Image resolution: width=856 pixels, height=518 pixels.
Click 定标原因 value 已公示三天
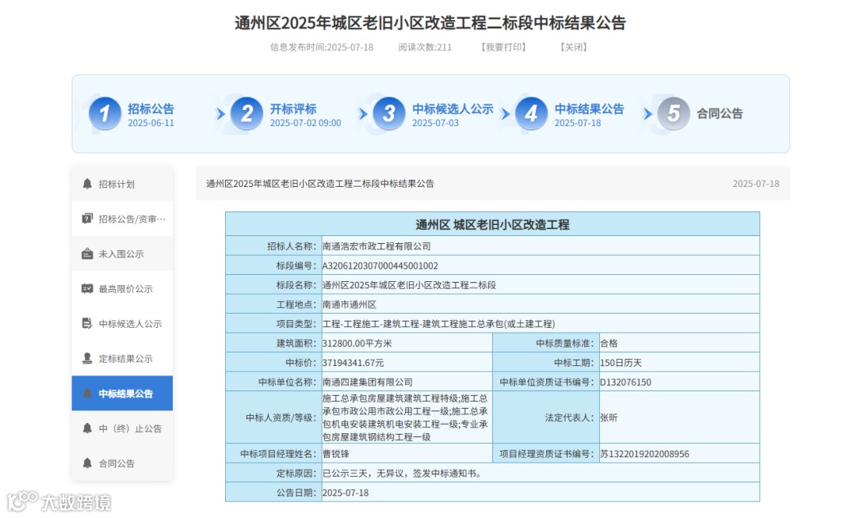click(x=403, y=474)
